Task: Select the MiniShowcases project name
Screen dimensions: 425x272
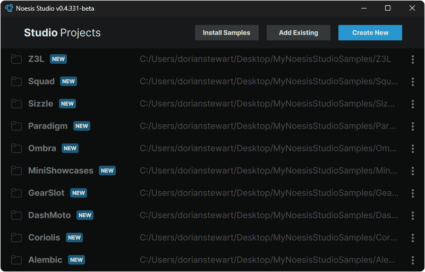Action: coord(61,171)
